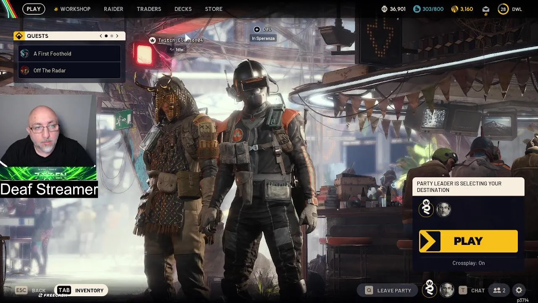Go to next quests page arrow
538x303 pixels.
[117, 36]
